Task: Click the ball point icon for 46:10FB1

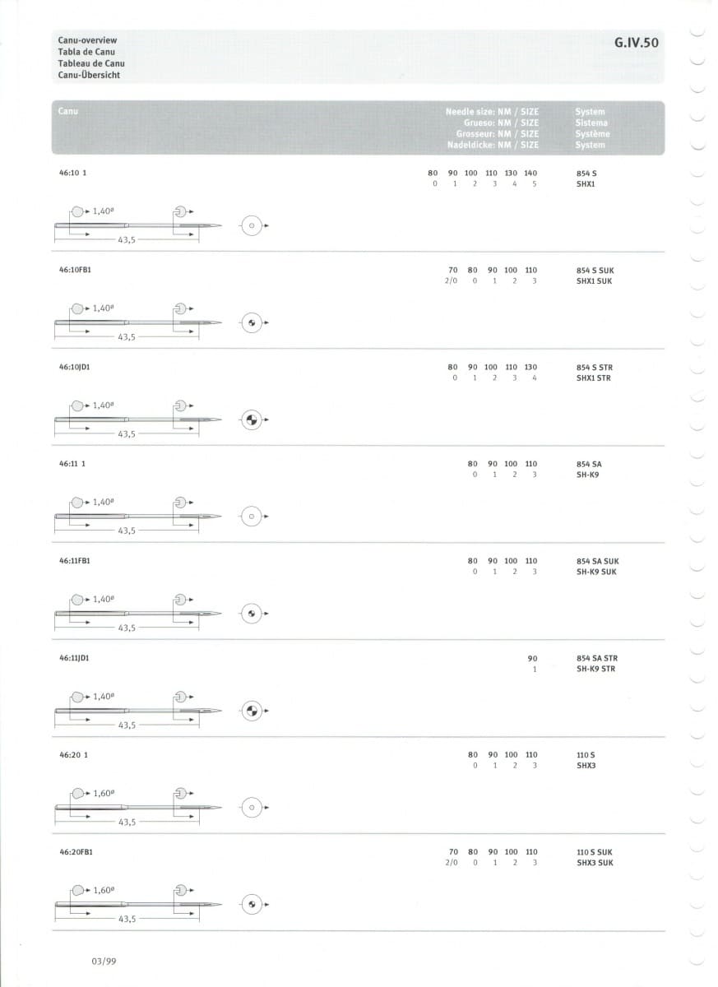Action: [252, 323]
